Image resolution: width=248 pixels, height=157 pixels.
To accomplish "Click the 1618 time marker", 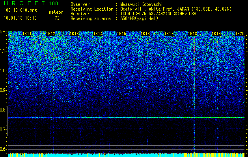I will click(x=193, y=34).
